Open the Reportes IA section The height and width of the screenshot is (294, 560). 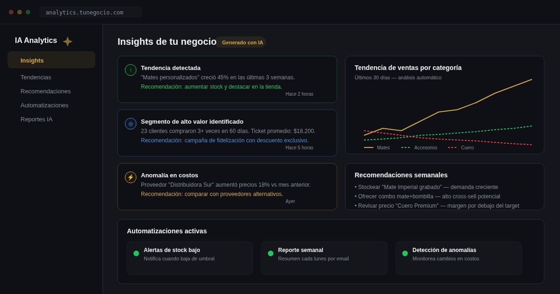click(36, 119)
